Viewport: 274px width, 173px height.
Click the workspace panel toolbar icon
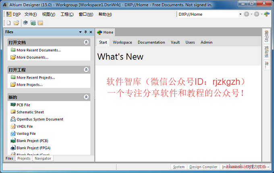click(x=40, y=23)
